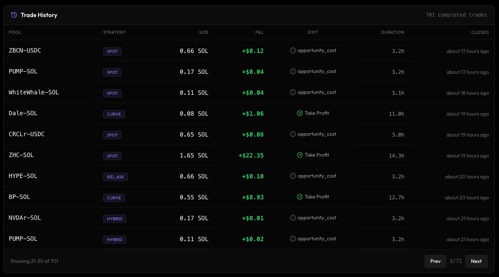Select the HYPE-SOL pool name
Screen dimensions: 499x277
click(23, 176)
